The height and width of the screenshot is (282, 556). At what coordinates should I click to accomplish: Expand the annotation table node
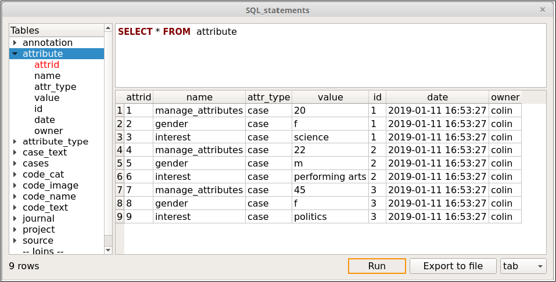(x=15, y=43)
